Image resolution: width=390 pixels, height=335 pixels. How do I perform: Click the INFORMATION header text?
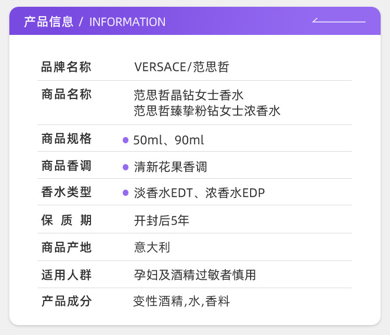[x=127, y=22]
